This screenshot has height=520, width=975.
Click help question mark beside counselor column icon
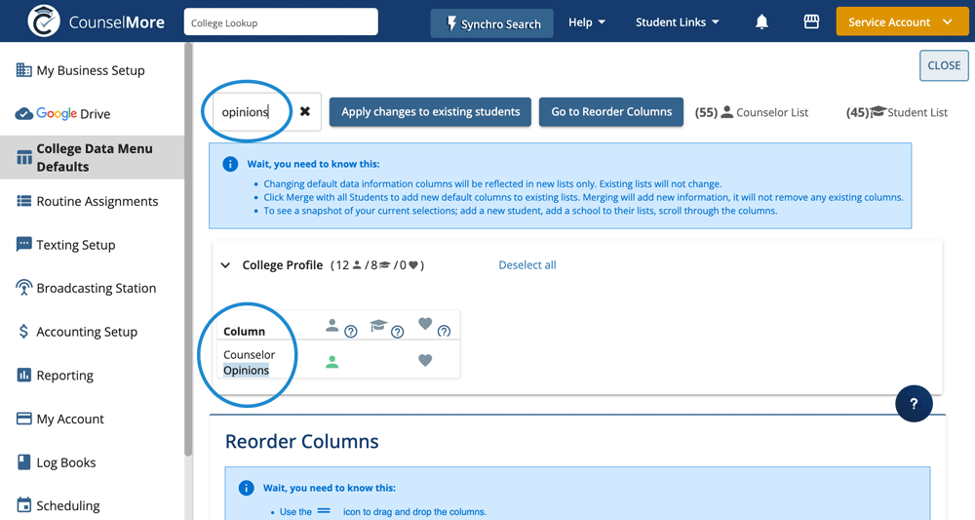[x=351, y=332]
